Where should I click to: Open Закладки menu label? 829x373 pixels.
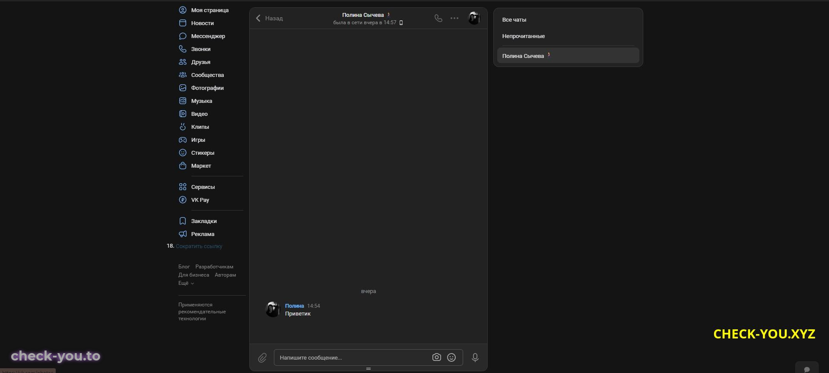[x=204, y=221]
